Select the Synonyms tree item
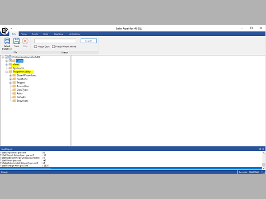The width and height of the screenshot is (266, 199). pos(19,68)
